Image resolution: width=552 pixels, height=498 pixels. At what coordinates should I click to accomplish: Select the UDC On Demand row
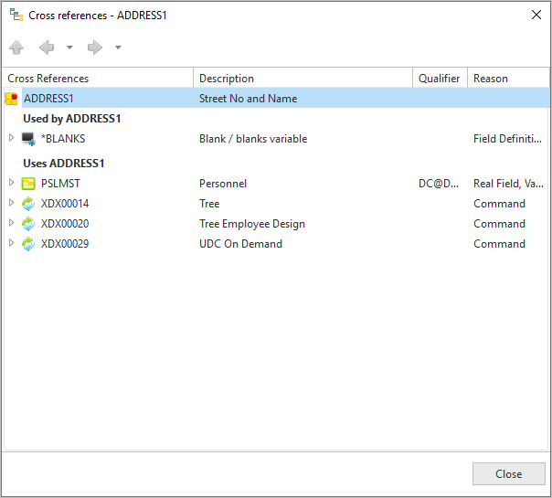point(276,244)
